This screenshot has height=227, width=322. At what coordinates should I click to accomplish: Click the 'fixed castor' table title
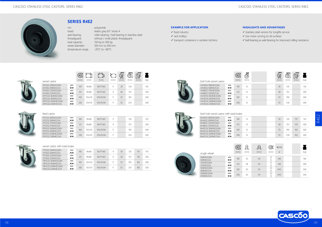(x=49, y=114)
